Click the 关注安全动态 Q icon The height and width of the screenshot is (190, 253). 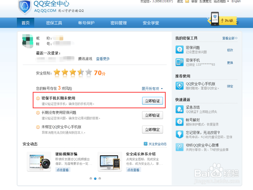pyautogui.click(x=145, y=144)
